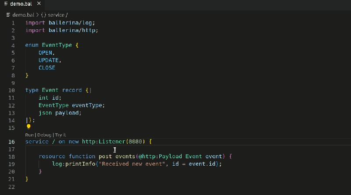This screenshot has width=351, height=195.
Task: Click 'event.id' on line 19
Action: (x=202, y=164)
